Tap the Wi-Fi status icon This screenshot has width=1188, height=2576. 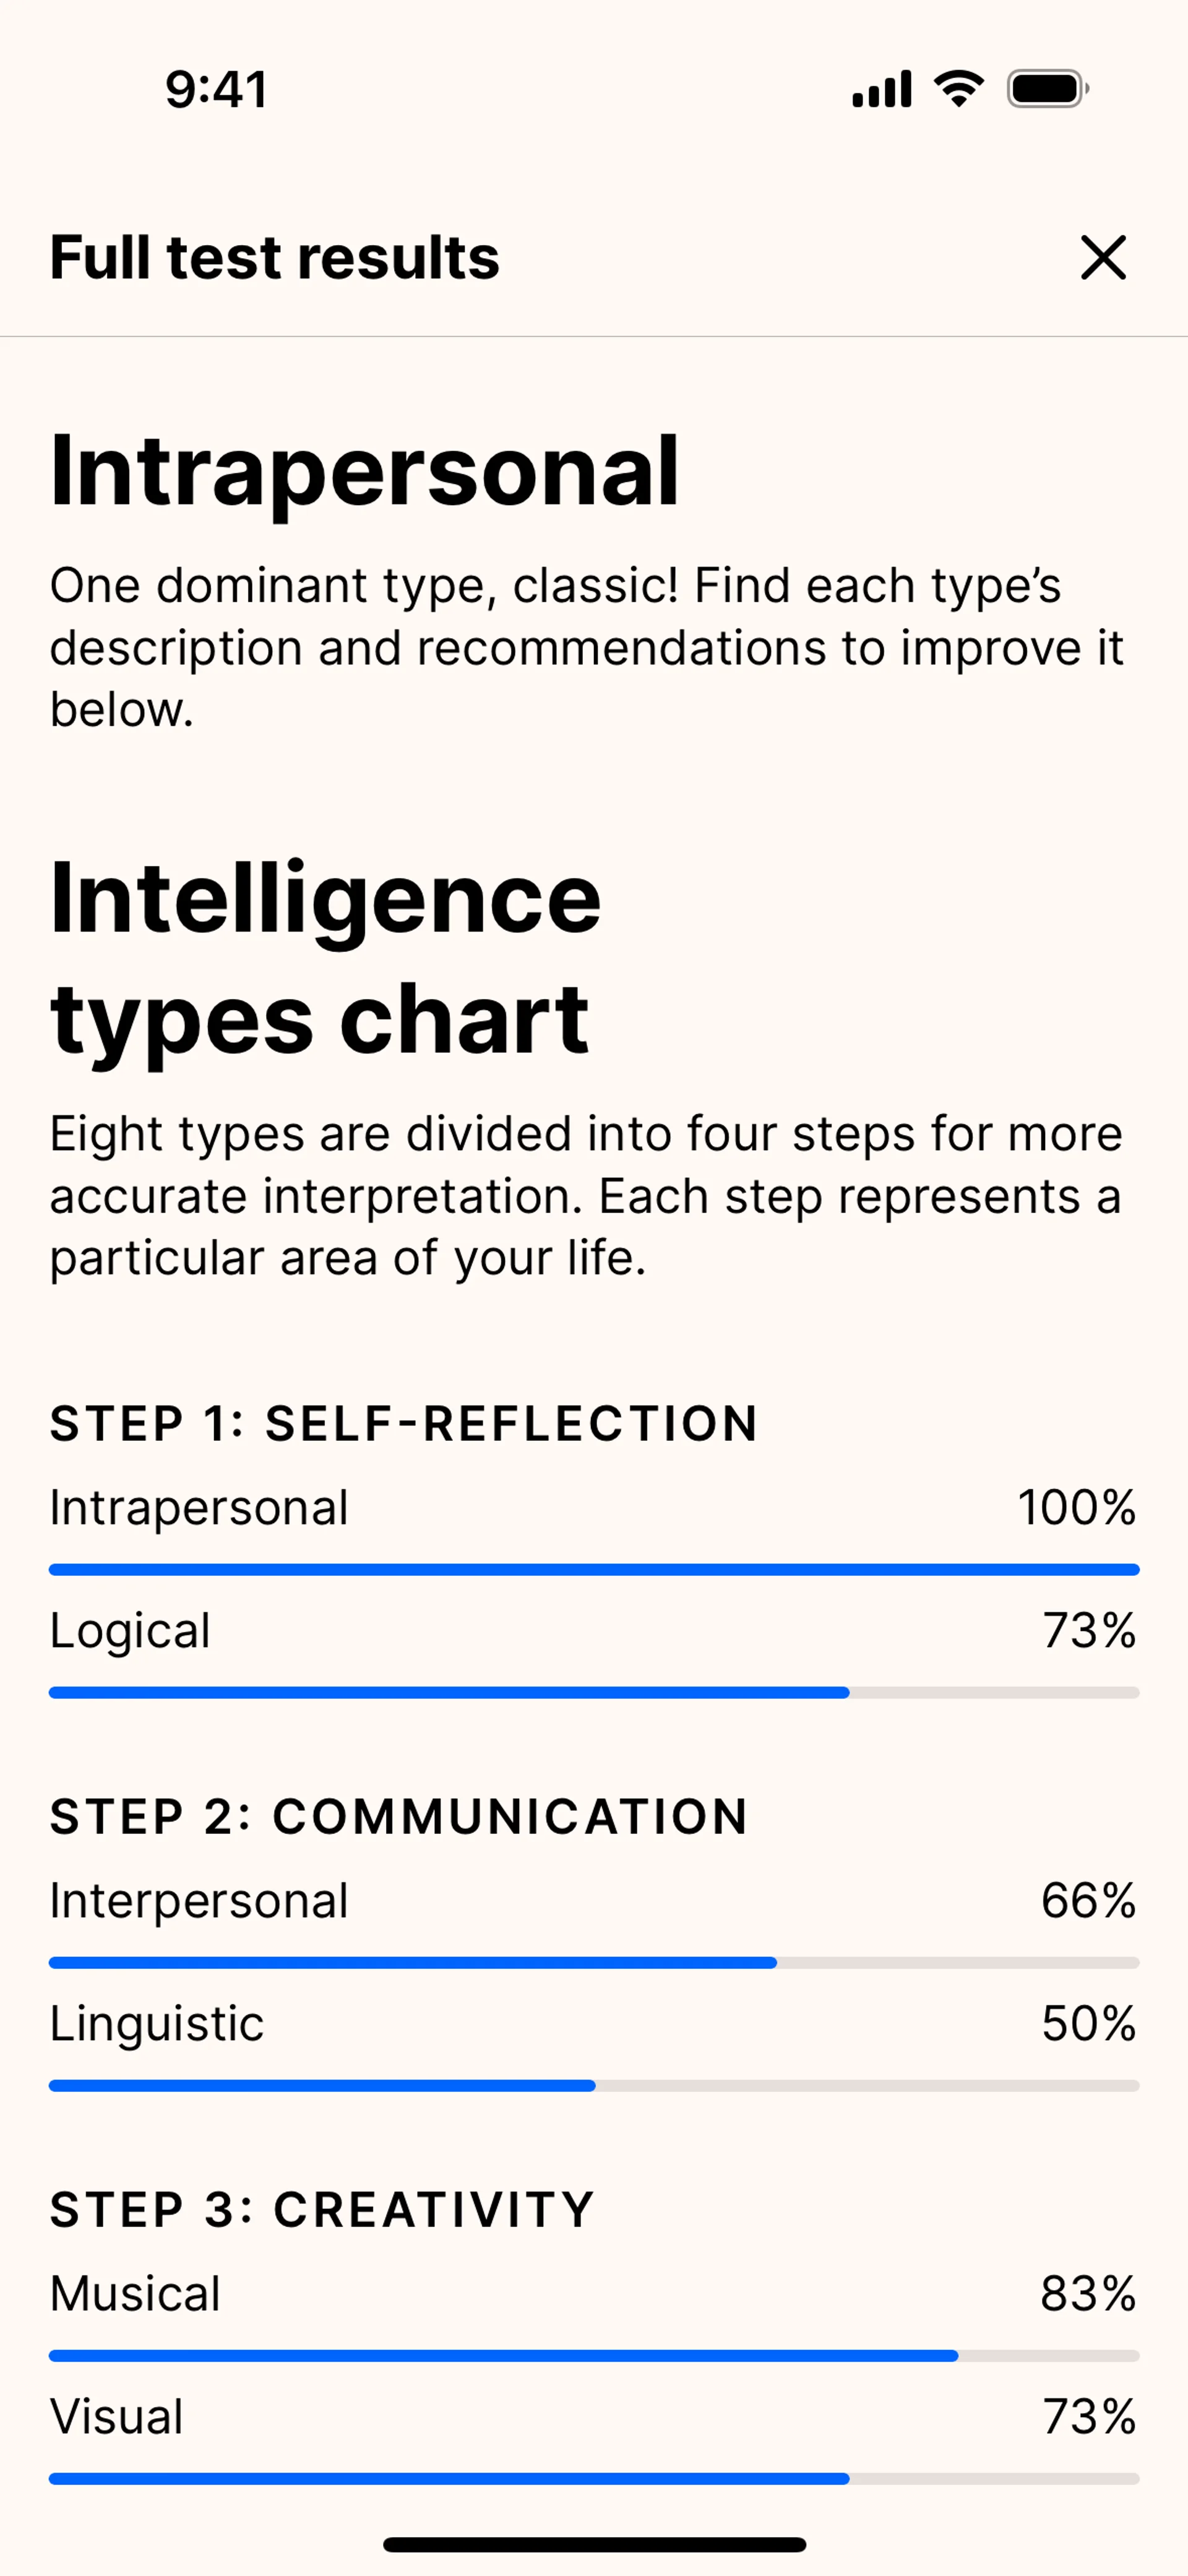click(x=958, y=89)
